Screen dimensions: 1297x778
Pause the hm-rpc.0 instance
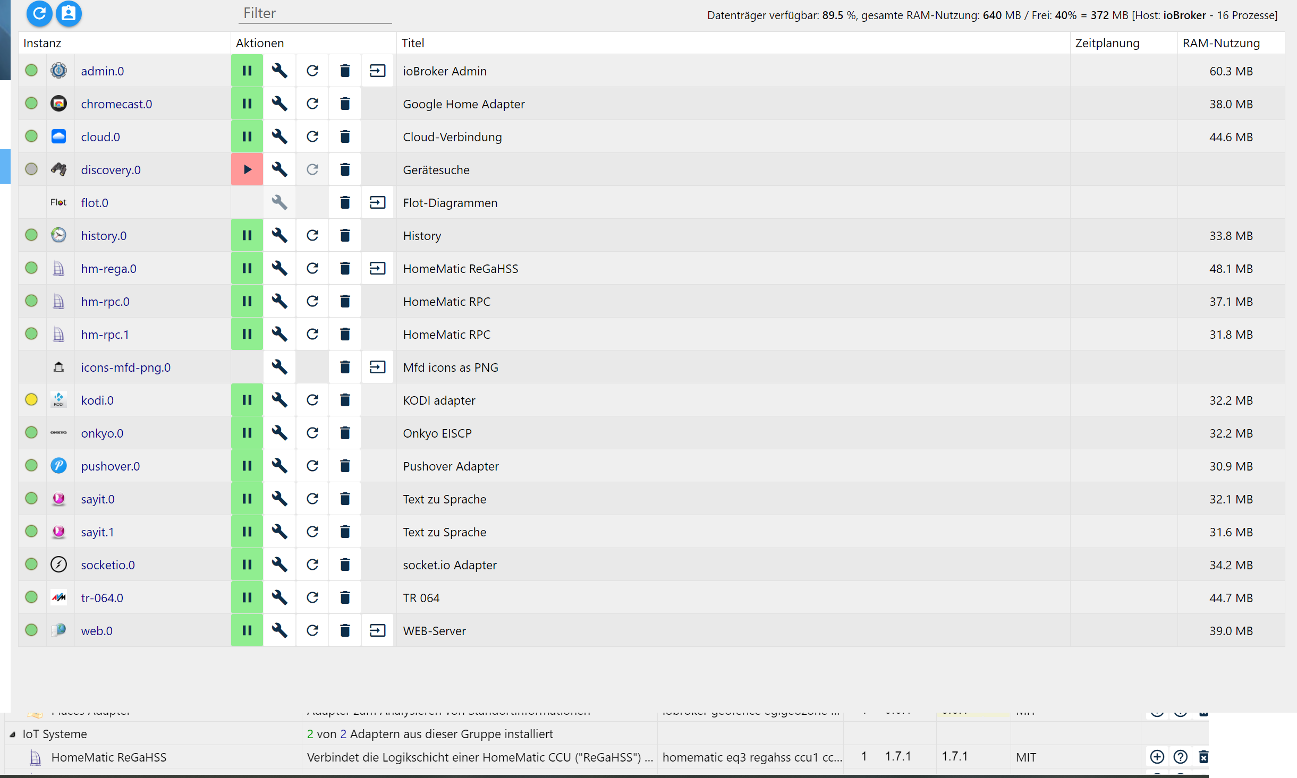(x=247, y=301)
